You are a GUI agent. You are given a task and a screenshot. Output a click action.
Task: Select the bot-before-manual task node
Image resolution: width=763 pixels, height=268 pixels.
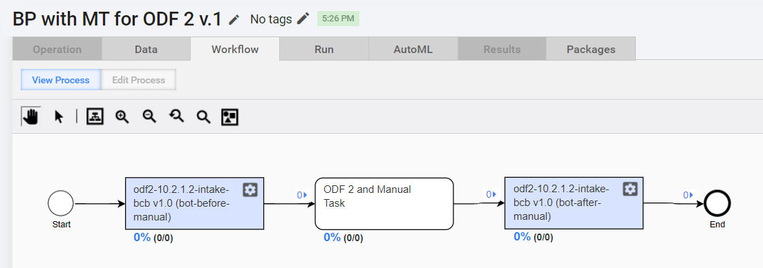pos(195,203)
